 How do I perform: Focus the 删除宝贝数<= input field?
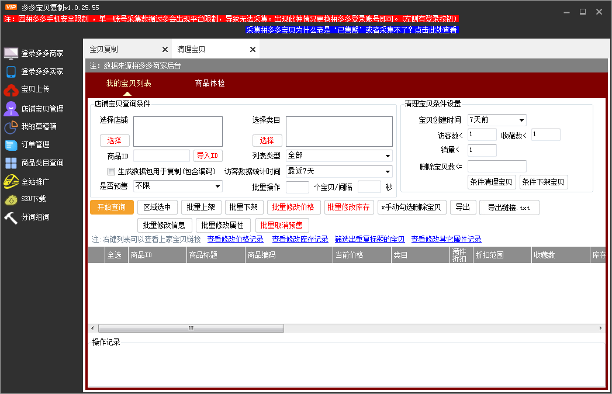point(497,167)
